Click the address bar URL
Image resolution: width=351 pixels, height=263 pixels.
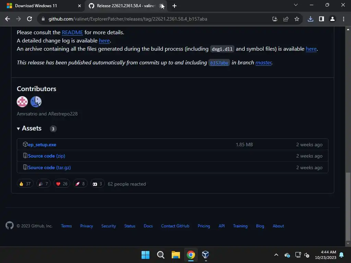pyautogui.click(x=128, y=19)
